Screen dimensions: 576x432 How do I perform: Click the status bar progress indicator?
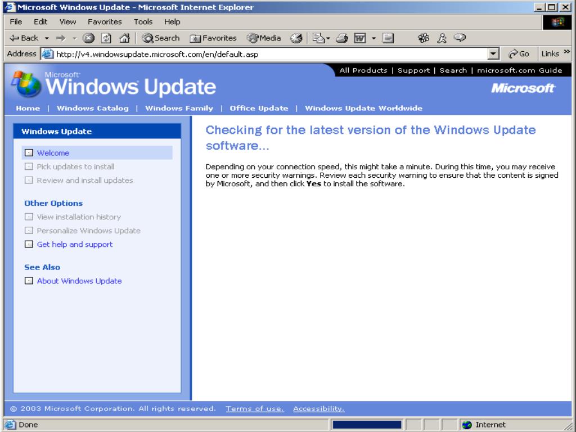(367, 425)
